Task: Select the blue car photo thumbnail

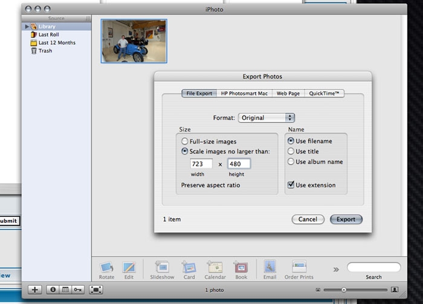Action: [x=134, y=41]
